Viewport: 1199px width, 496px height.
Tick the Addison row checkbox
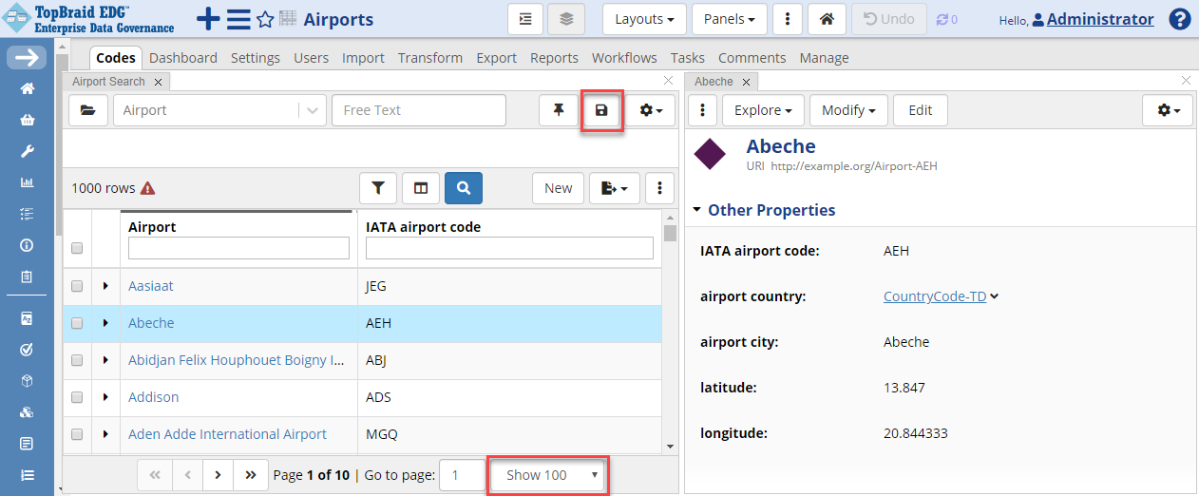click(77, 397)
